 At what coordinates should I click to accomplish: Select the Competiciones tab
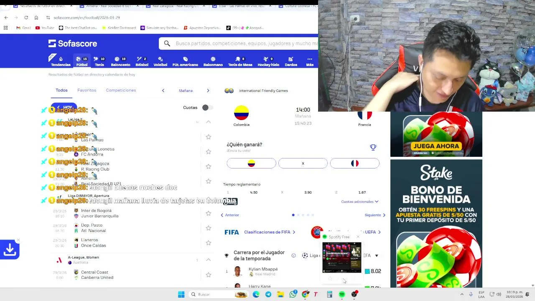click(121, 90)
